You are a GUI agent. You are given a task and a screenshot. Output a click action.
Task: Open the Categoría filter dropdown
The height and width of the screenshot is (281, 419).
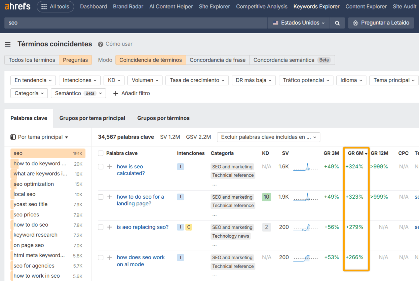(29, 93)
